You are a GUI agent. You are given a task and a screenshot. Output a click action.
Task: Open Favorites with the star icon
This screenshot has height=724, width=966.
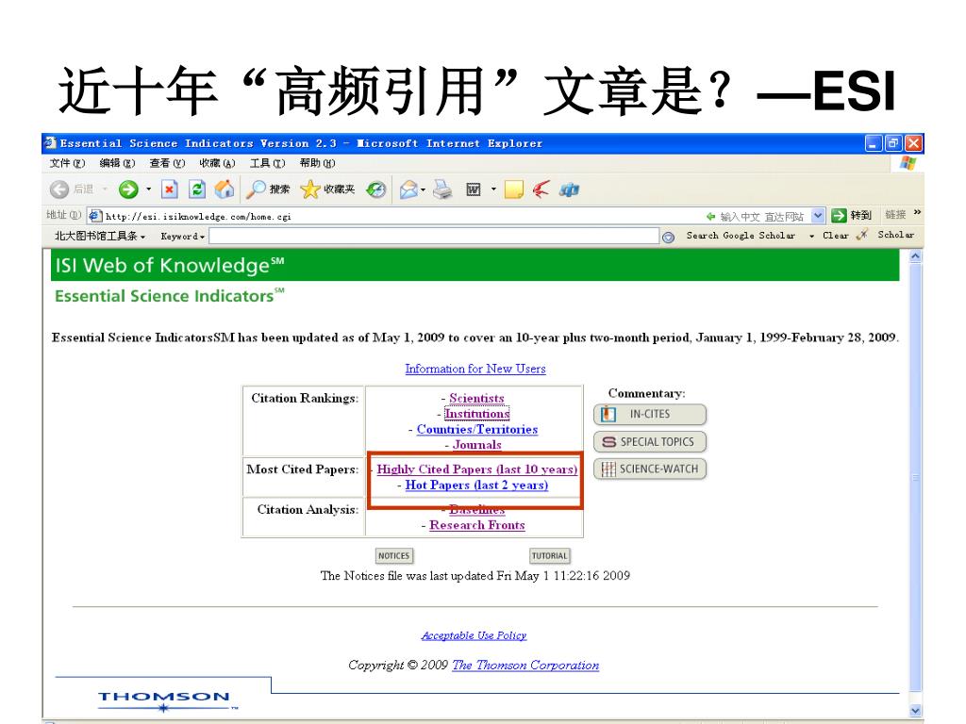309,189
